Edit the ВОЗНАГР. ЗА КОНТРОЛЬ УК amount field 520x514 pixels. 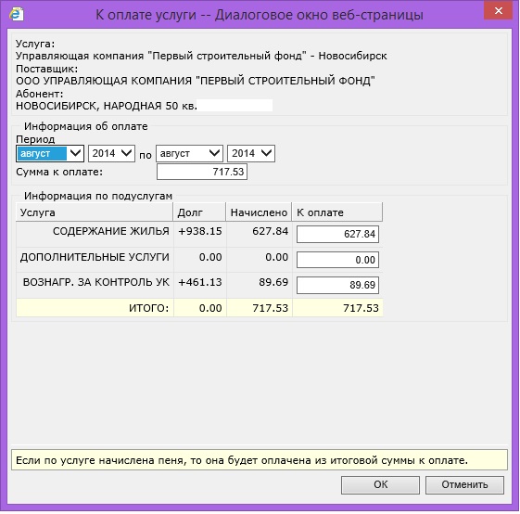click(337, 285)
